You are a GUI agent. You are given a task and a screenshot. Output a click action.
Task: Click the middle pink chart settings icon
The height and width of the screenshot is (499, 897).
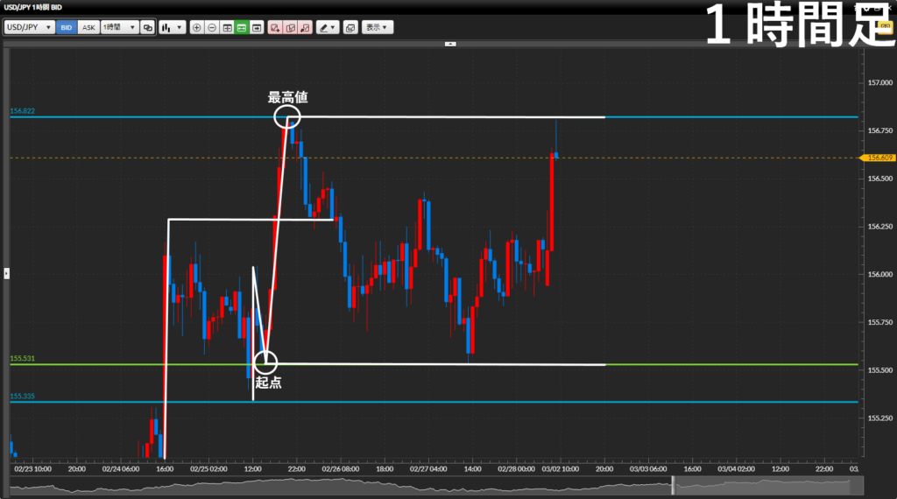coord(290,27)
